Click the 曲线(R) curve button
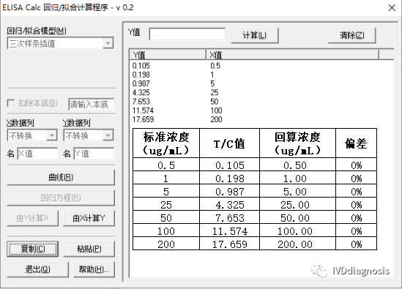Viewport: 402px width, 289px height. [x=61, y=177]
